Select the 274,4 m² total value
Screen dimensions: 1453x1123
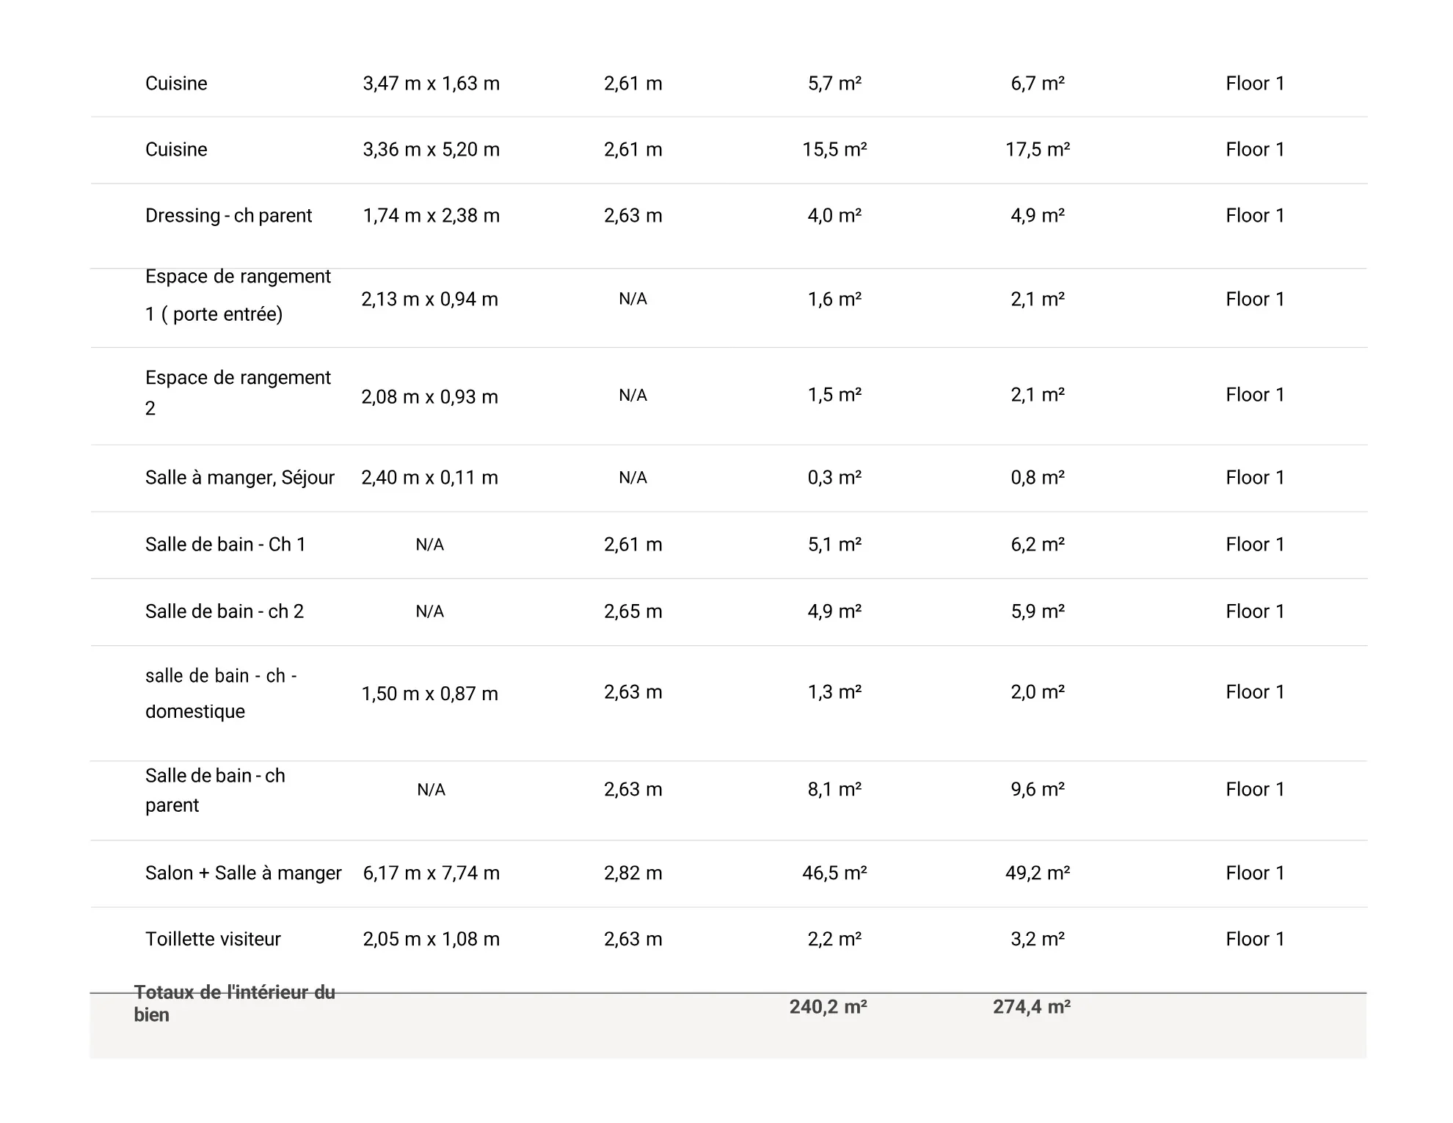(x=1032, y=1007)
